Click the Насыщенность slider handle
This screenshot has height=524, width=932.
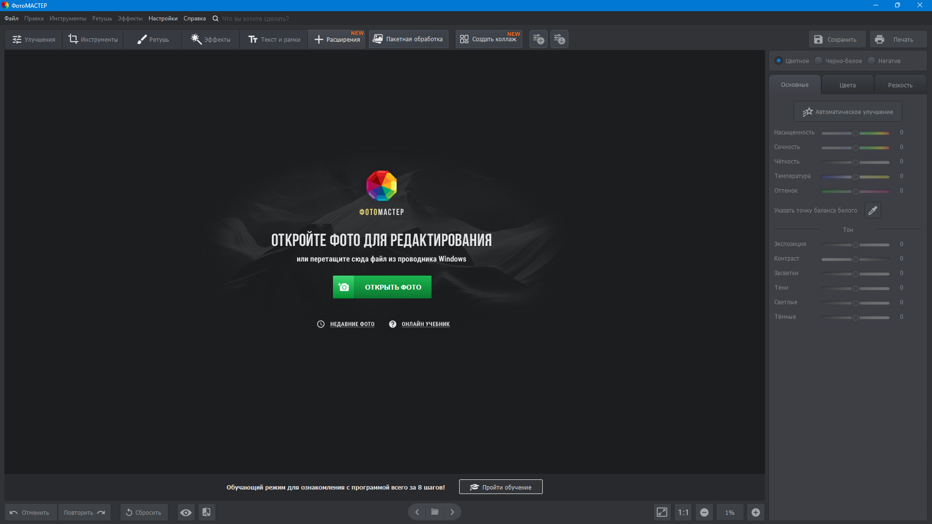pos(855,133)
